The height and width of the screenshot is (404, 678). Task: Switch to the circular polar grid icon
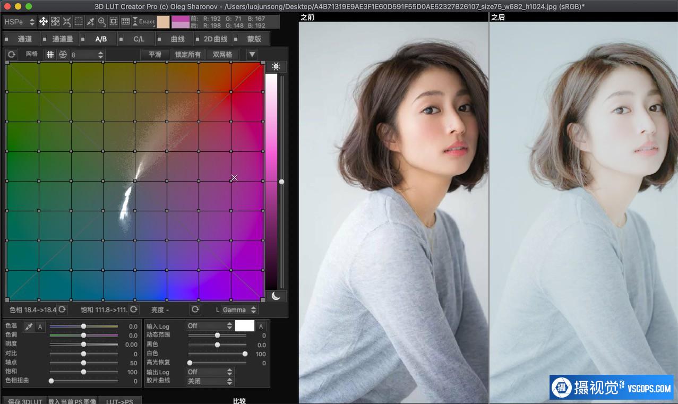click(x=63, y=55)
